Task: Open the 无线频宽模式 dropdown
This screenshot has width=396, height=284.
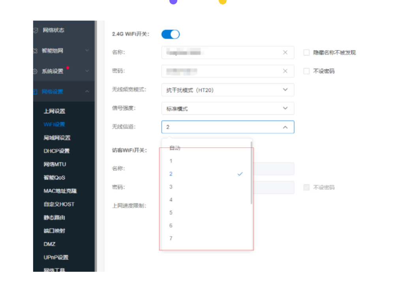Action: pyautogui.click(x=228, y=90)
